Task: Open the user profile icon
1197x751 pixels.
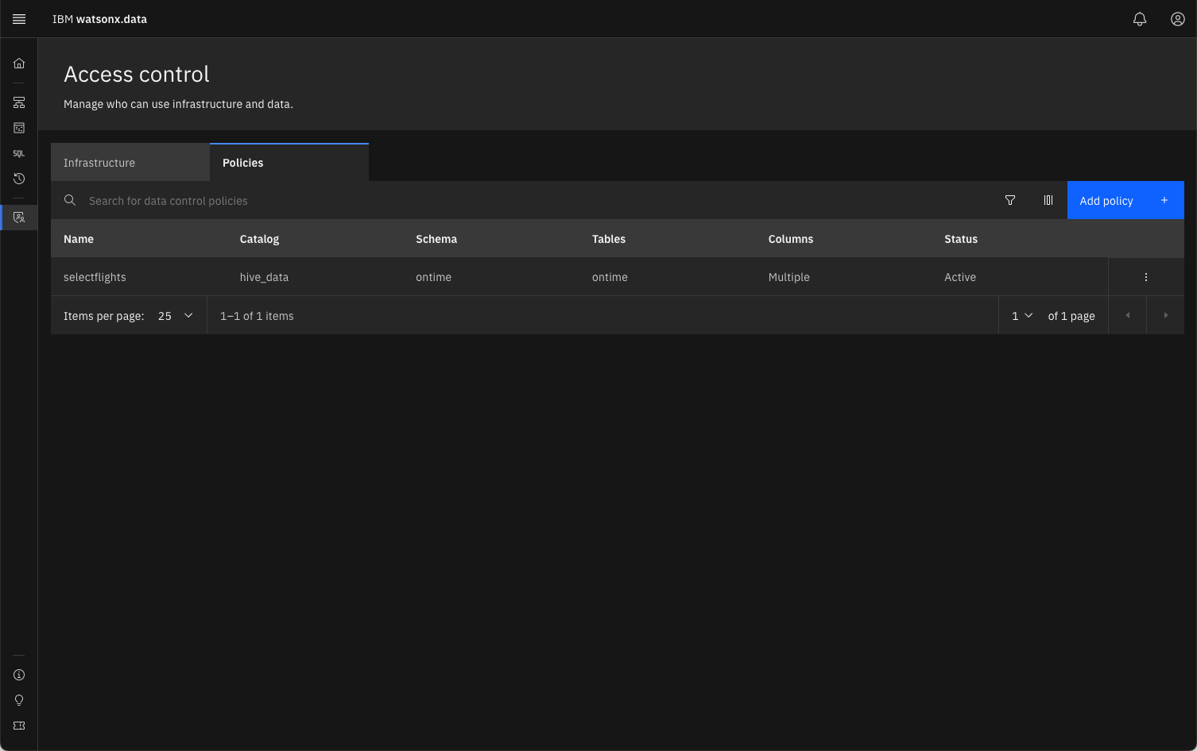Action: point(1178,19)
